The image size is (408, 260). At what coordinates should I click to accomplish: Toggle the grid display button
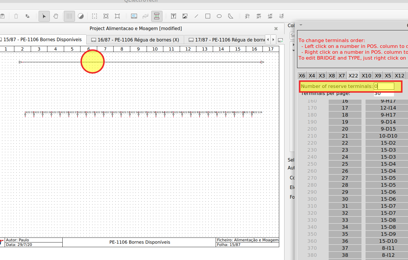point(69,16)
